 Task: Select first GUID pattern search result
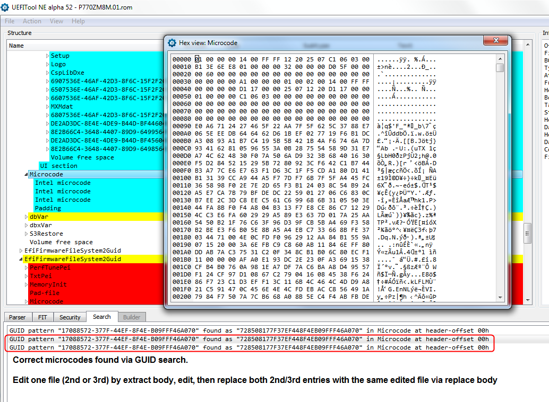(249, 330)
